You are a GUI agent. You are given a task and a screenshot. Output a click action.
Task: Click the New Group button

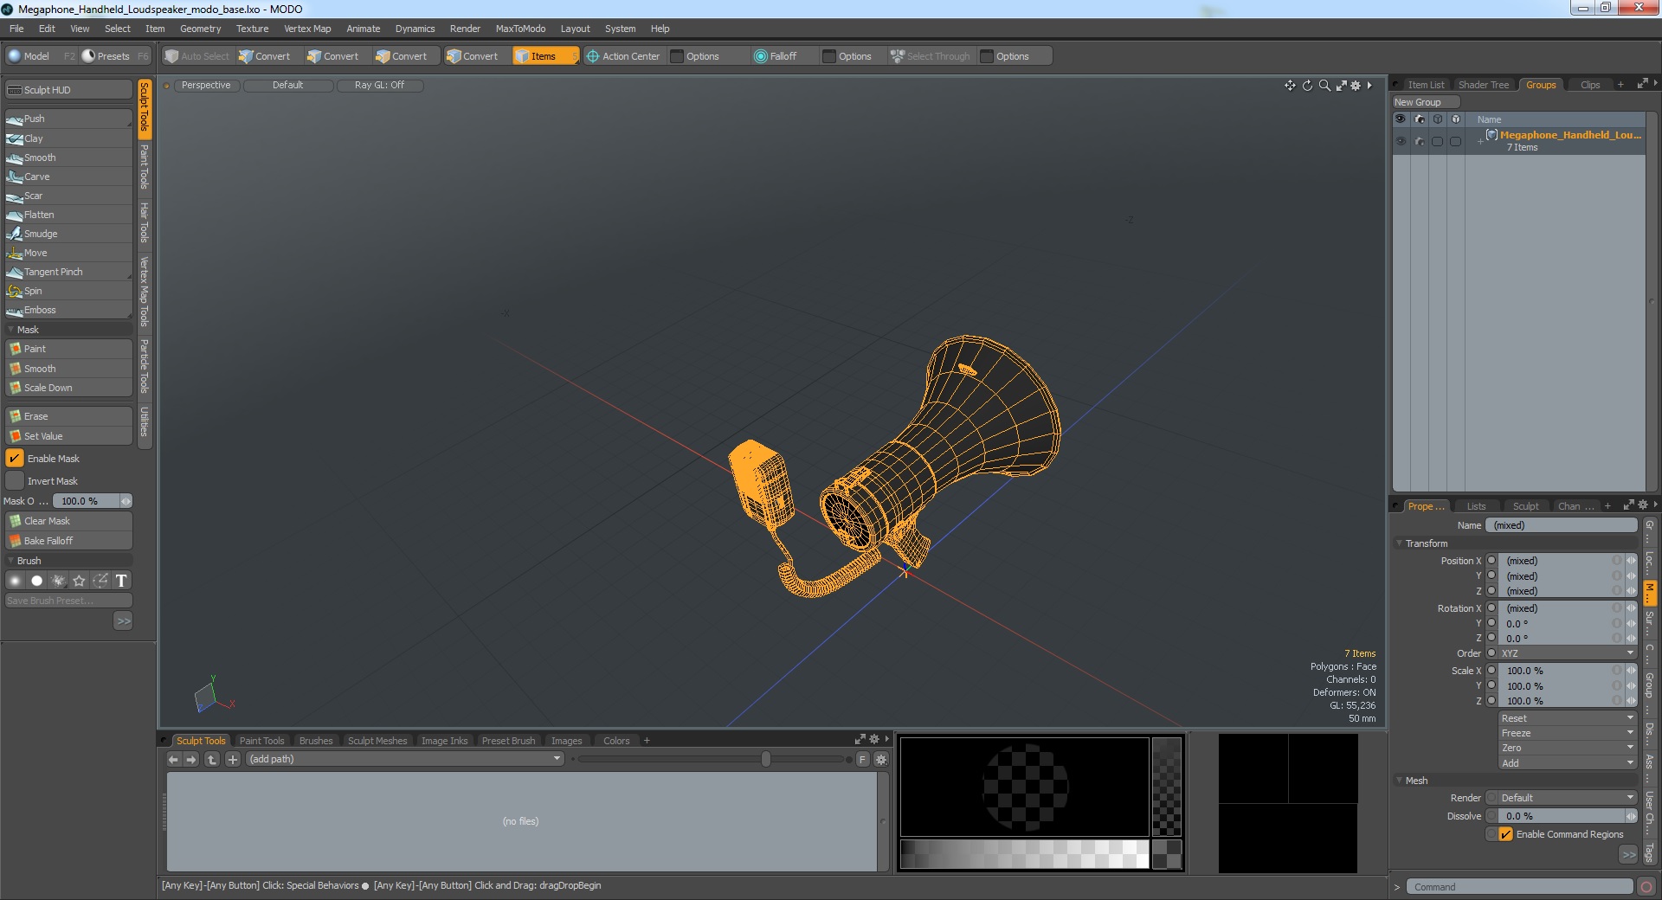[1425, 102]
